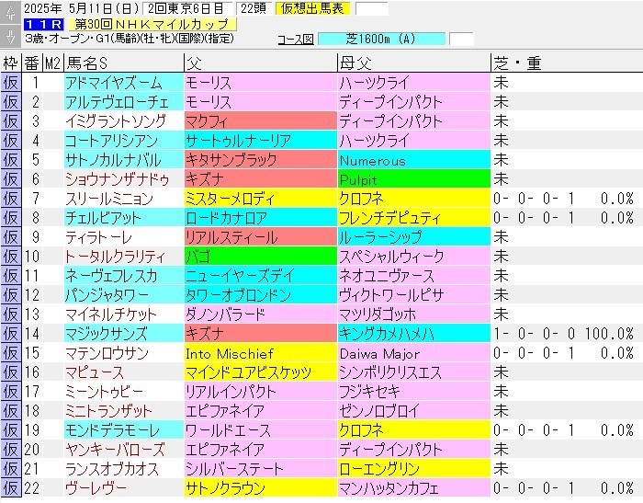Open the コース図 course map link
Viewport: 643px width, 503px height.
click(296, 40)
